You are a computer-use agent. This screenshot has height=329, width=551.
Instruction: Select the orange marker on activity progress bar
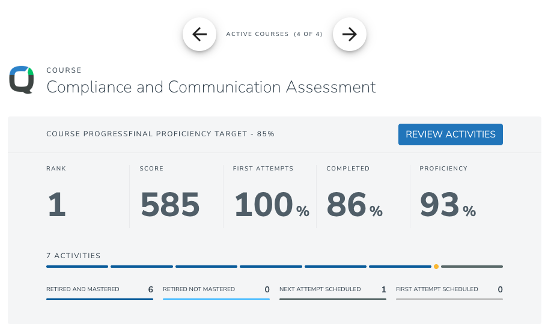(436, 267)
